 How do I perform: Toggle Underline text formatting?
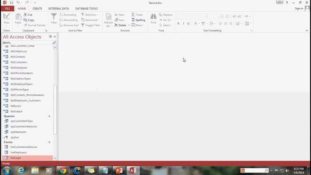pos(189,23)
